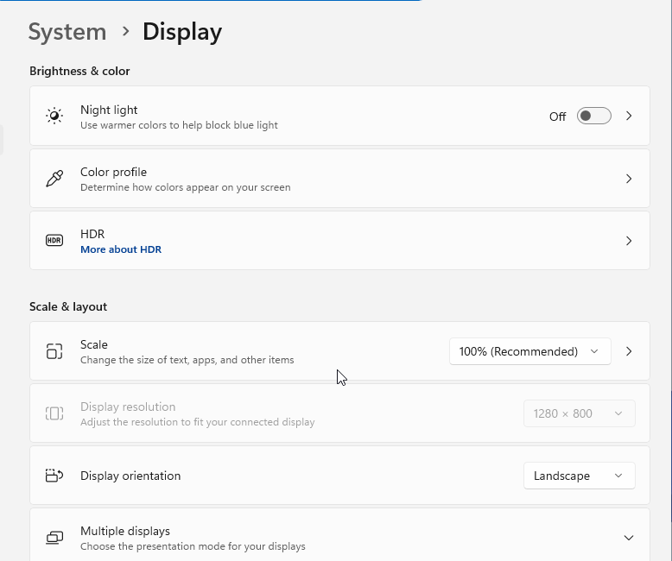The width and height of the screenshot is (672, 561).
Task: Click 'Determine how colors appear on your screen'
Action: 186,187
